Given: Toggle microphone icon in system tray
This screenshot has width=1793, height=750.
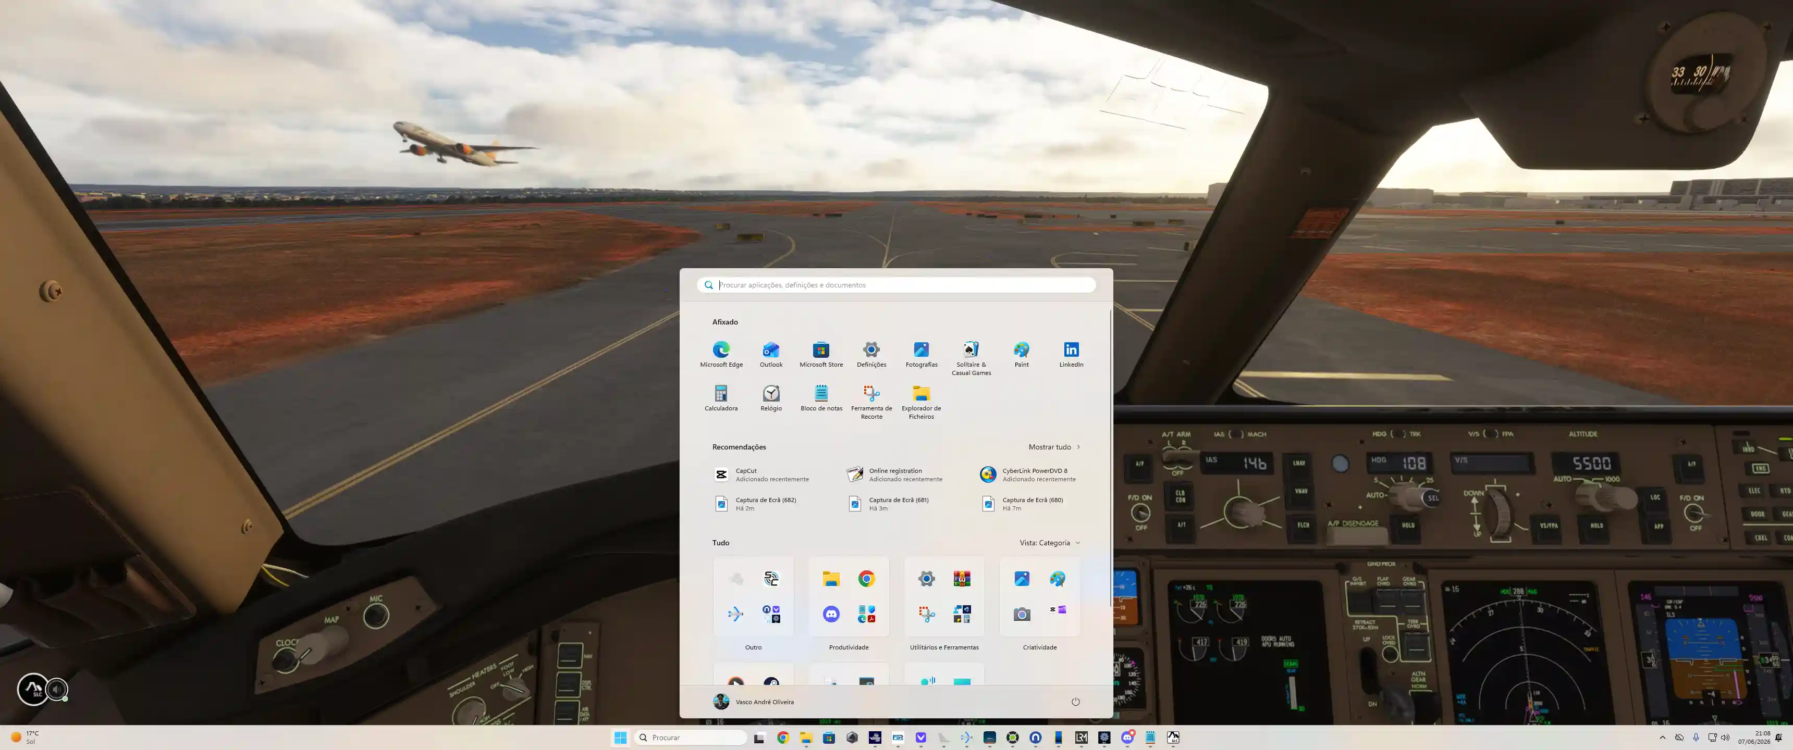Looking at the screenshot, I should pyautogui.click(x=1696, y=737).
